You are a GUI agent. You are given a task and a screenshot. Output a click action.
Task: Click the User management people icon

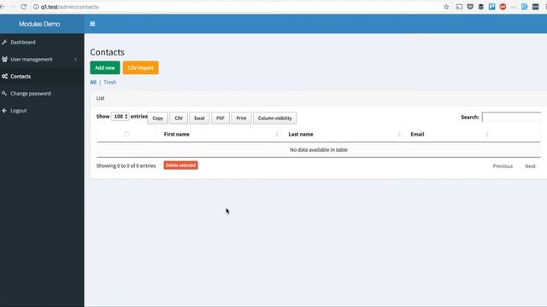coord(4,59)
